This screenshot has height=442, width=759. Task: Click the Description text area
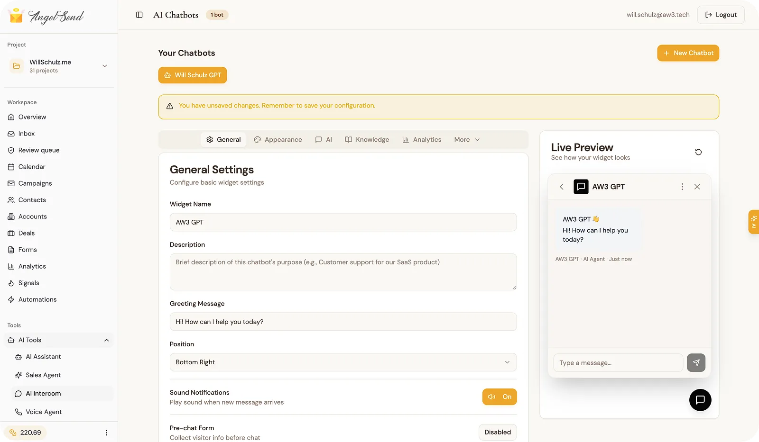(x=343, y=272)
